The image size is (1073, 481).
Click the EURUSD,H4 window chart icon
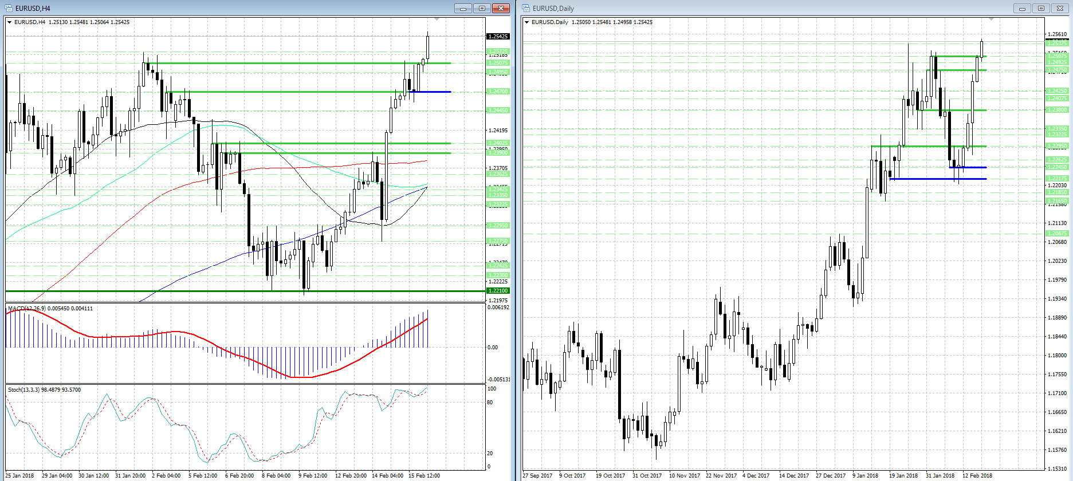9,8
